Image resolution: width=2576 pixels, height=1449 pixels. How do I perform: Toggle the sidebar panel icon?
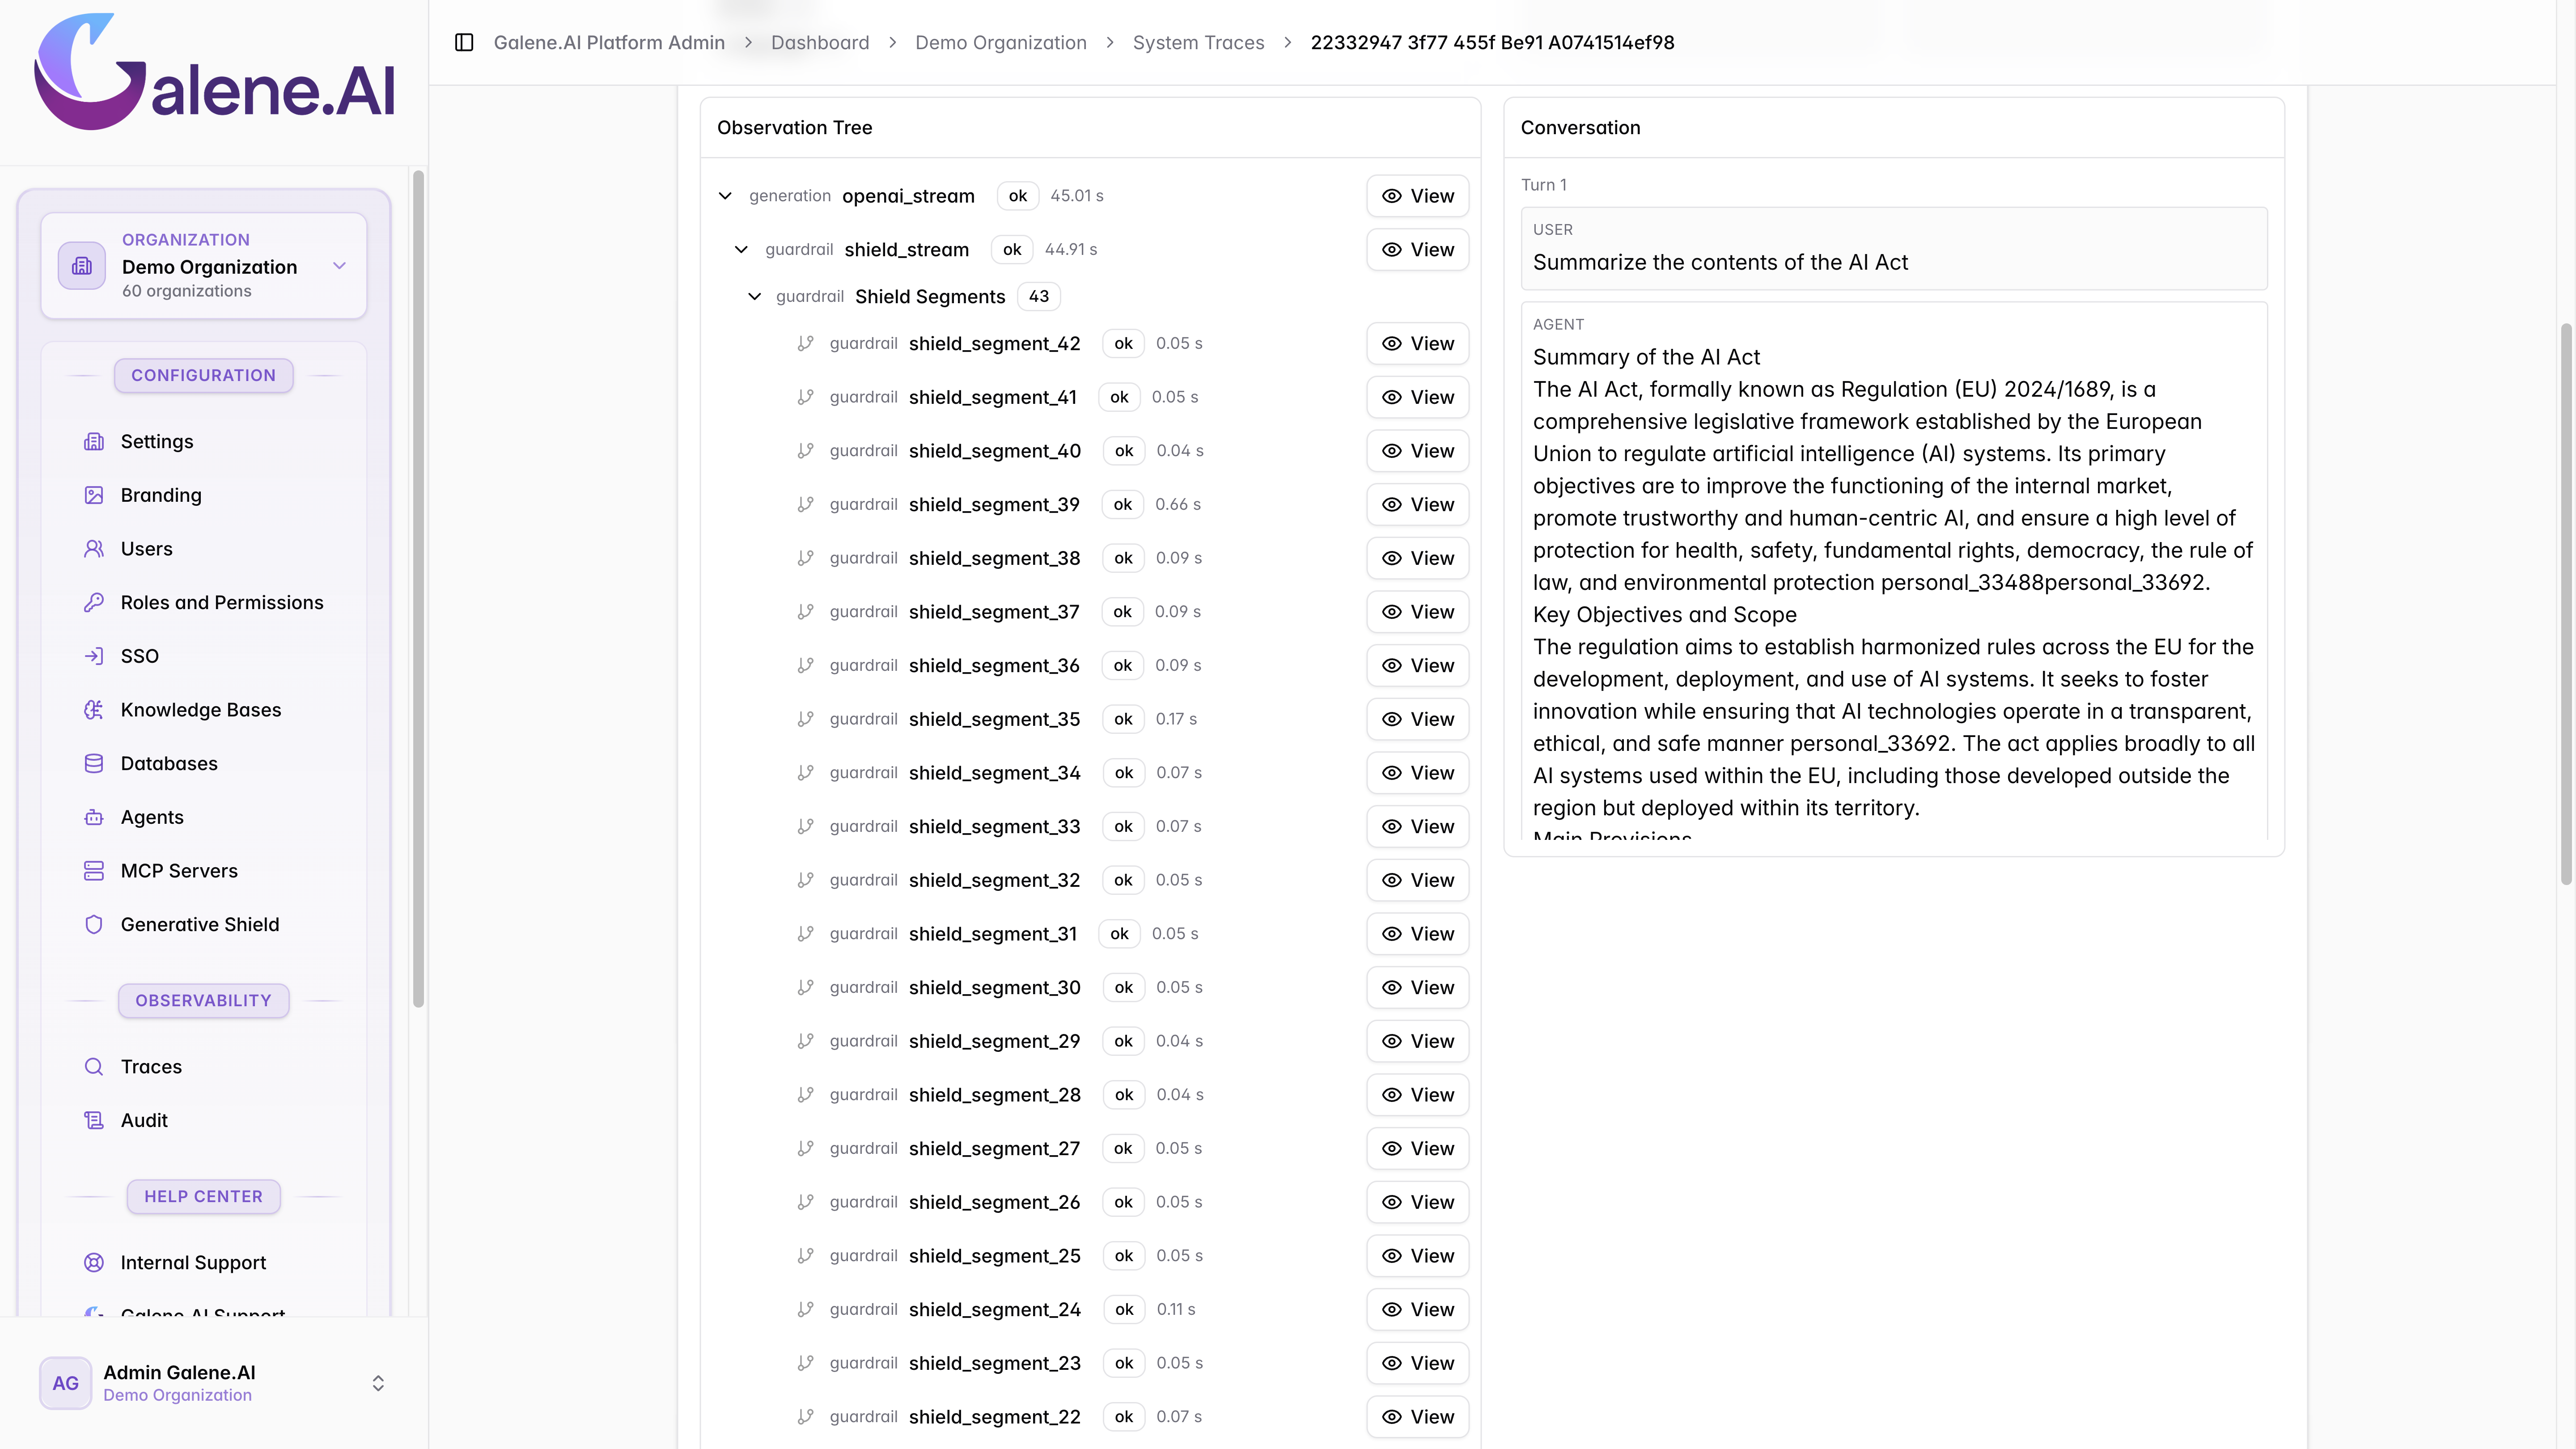pyautogui.click(x=464, y=42)
